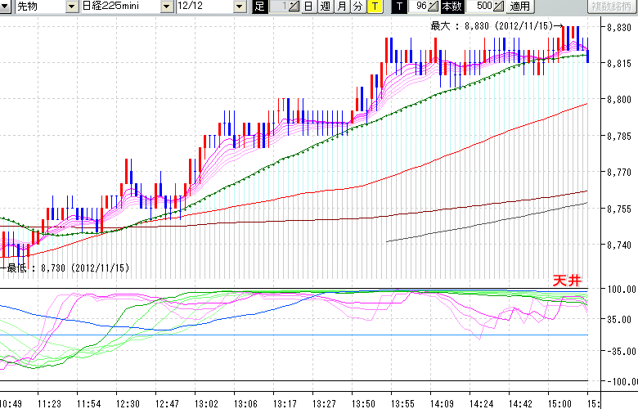The width and height of the screenshot is (638, 409).
Task: Click the yellow T tick button
Action: 374,7
